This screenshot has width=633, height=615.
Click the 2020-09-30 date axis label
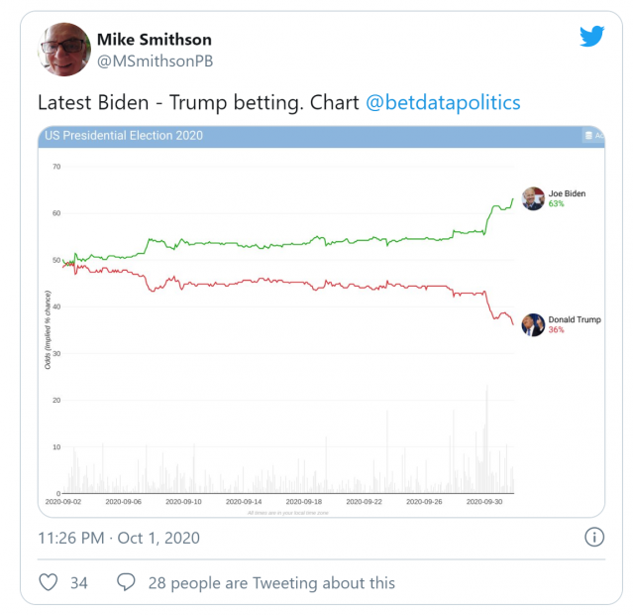(x=484, y=502)
